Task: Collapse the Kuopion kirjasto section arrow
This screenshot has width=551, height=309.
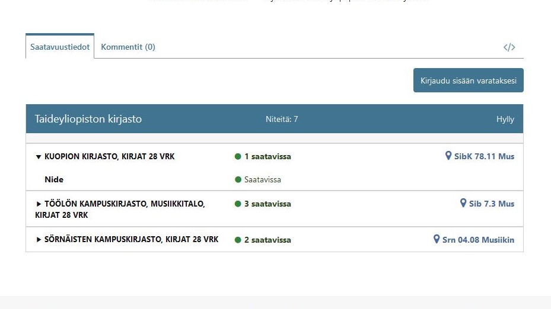Action: click(39, 157)
